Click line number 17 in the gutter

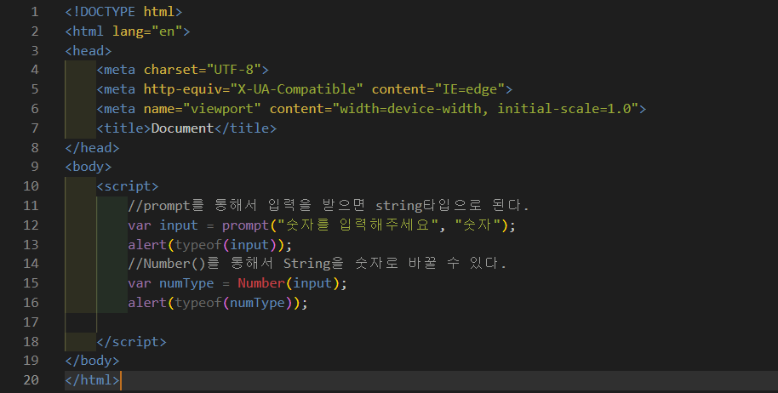tap(31, 322)
